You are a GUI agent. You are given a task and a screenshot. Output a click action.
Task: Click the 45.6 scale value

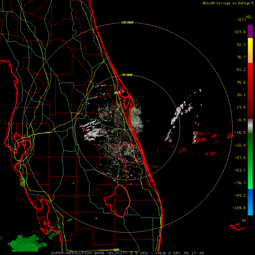point(241,82)
